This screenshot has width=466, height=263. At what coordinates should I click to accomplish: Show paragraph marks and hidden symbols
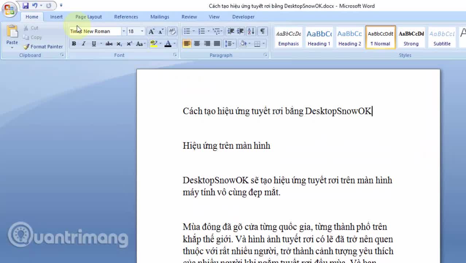pyautogui.click(x=262, y=31)
